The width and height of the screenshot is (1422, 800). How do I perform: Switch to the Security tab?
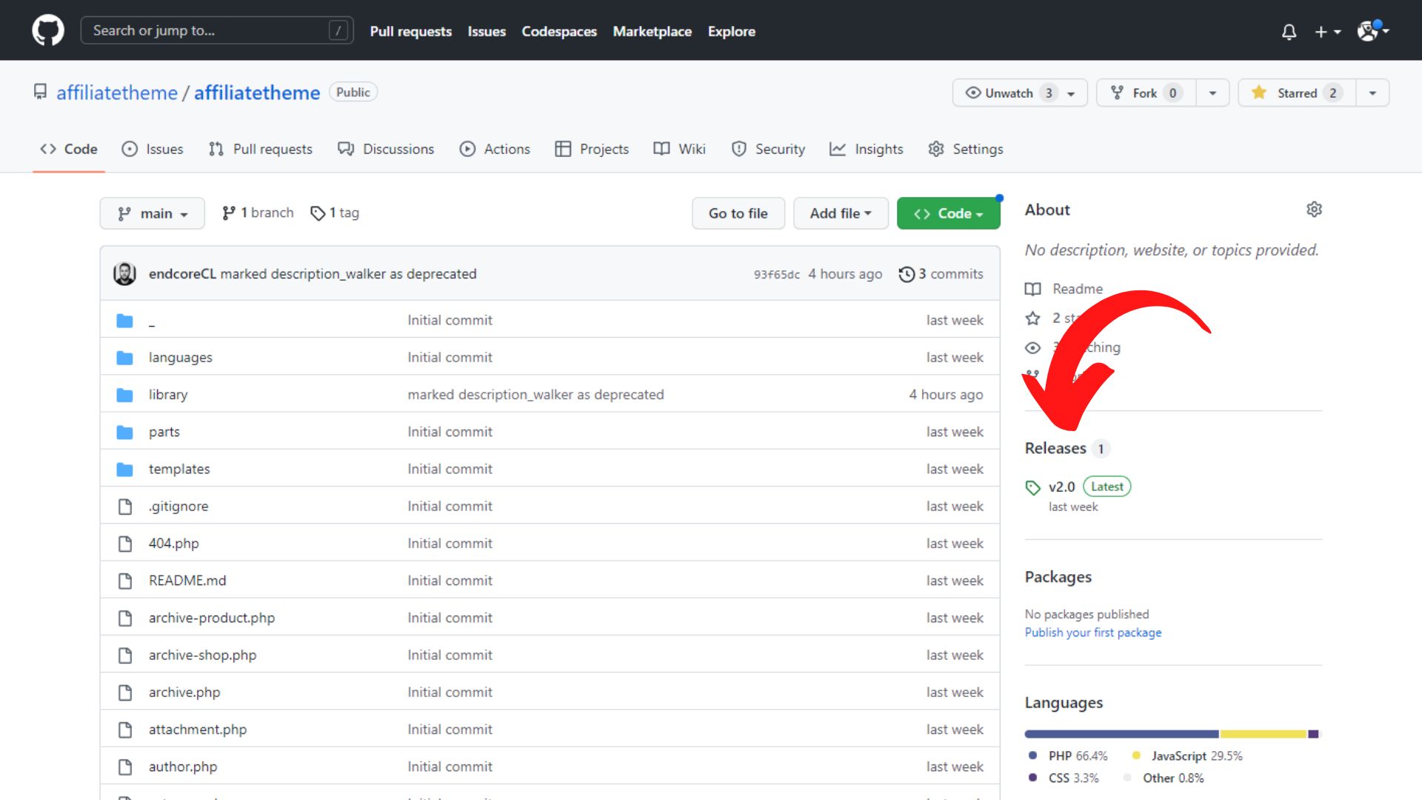tap(768, 149)
